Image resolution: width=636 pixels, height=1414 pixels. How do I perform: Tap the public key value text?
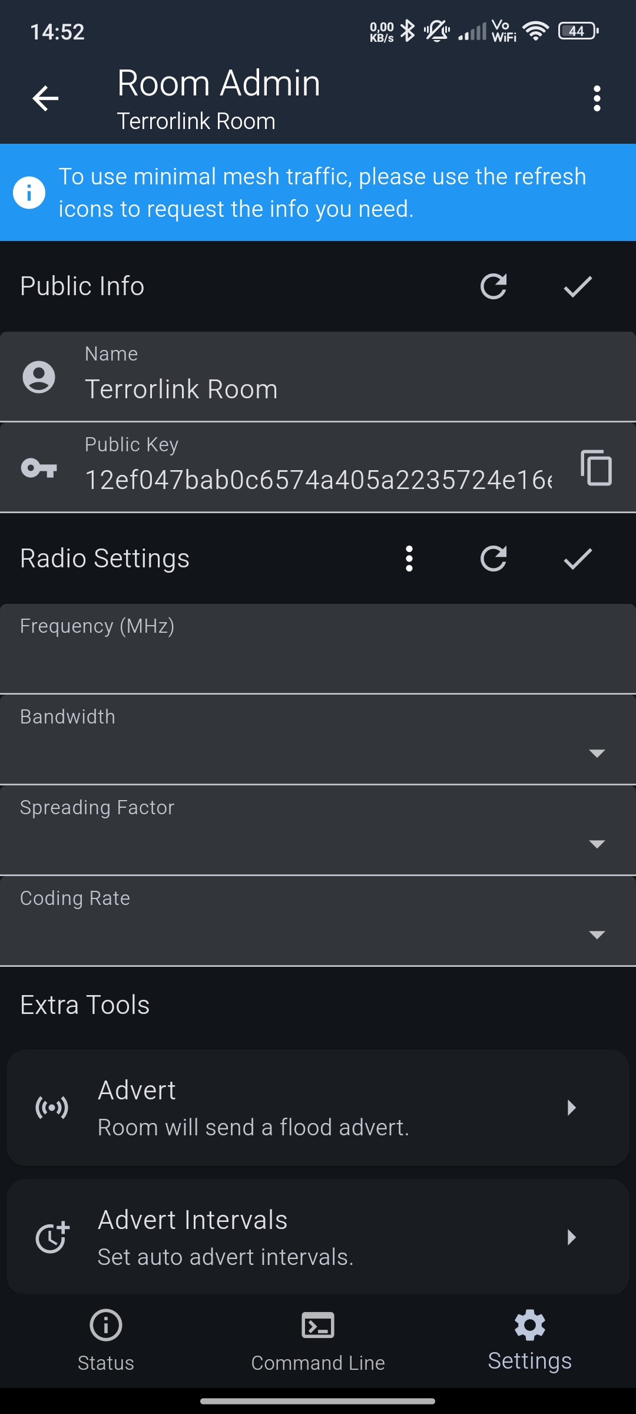[x=318, y=480]
